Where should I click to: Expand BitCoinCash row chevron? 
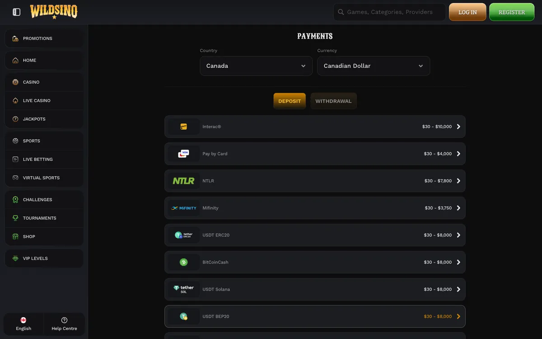pos(458,262)
